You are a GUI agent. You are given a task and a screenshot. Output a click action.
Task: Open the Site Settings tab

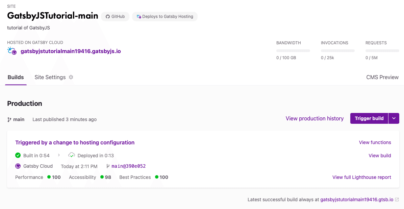click(50, 77)
